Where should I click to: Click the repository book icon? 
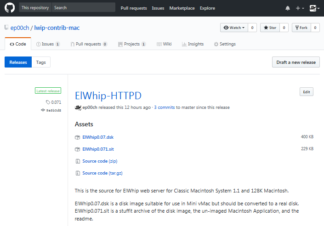pyautogui.click(x=6, y=27)
